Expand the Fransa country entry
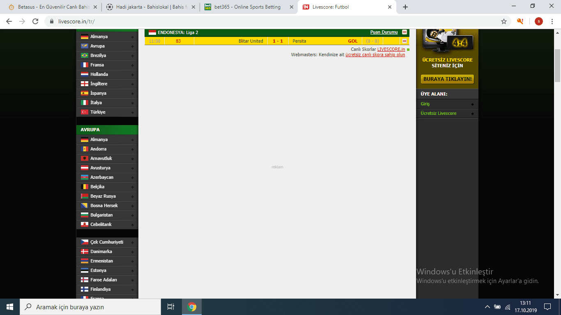This screenshot has height=315, width=561. [107, 65]
